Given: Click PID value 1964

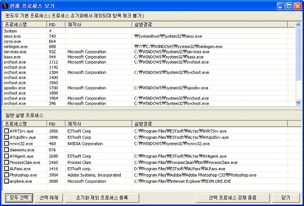Looking at the screenshot, I should click(x=53, y=98).
